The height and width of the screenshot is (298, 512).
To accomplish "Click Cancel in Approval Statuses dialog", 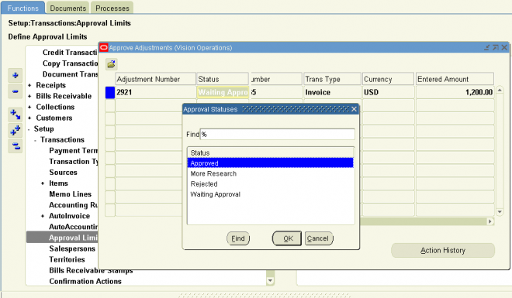I will 318,238.
